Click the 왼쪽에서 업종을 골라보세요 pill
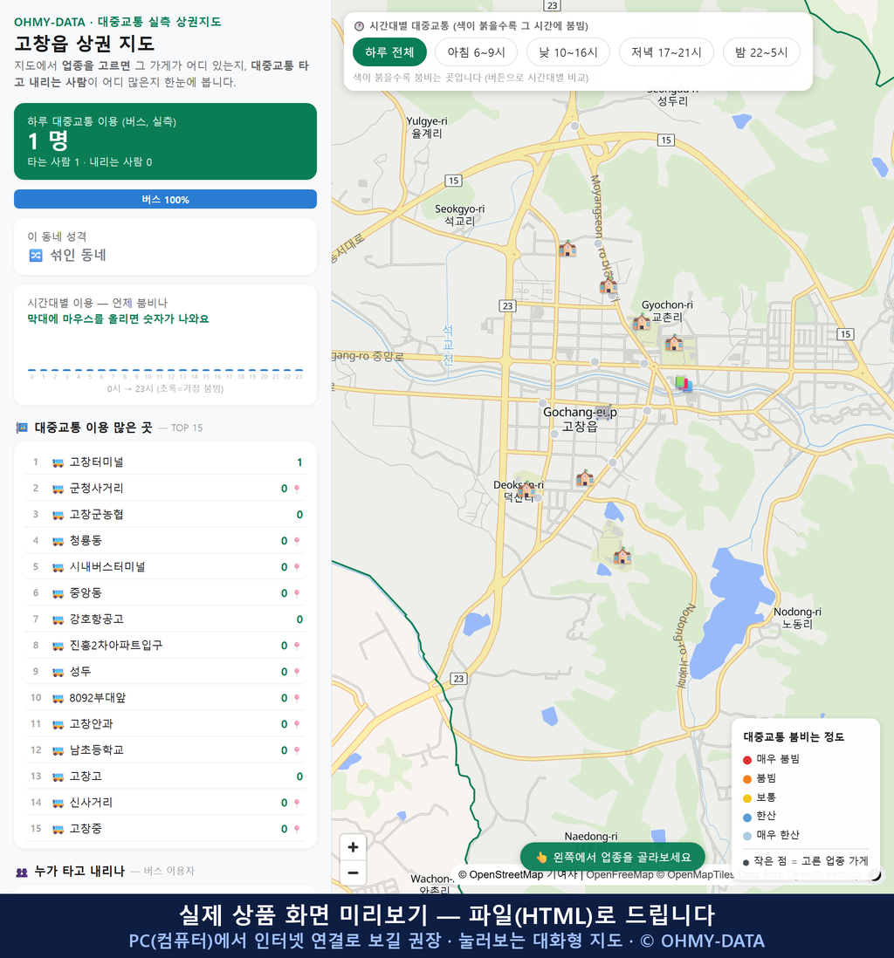Viewport: 894px width, 958px height. (613, 857)
